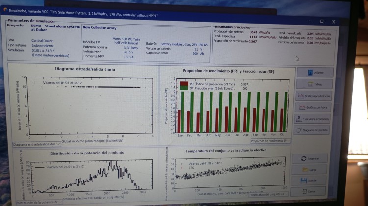Click the Diagrama entrada/salida diaria chart

click(x=90, y=105)
